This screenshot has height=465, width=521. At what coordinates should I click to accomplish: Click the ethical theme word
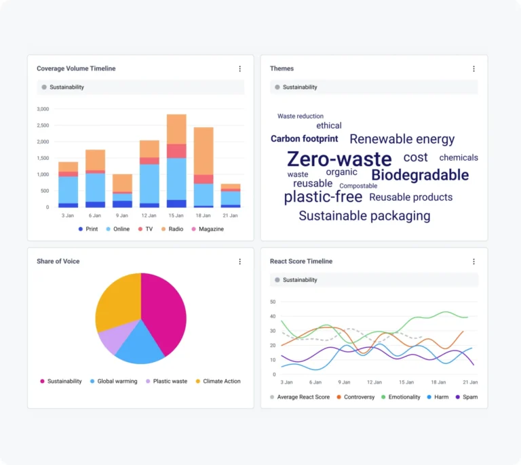click(329, 125)
